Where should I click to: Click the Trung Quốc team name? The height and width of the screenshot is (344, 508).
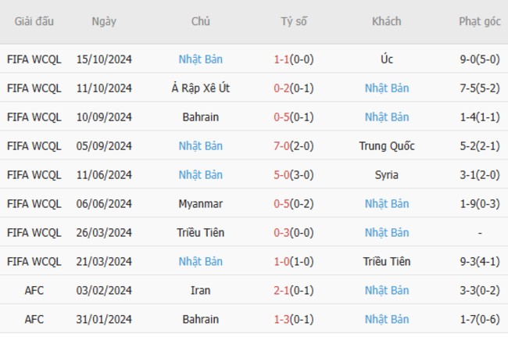point(387,146)
